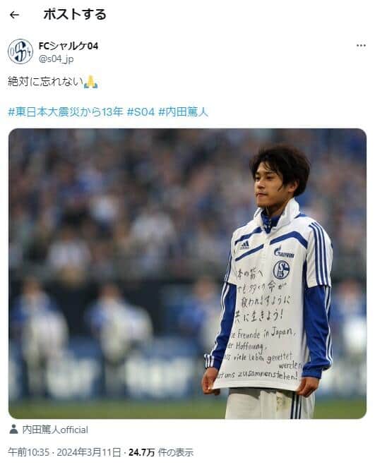Click the 午前10:35 post timestamp
Image resolution: width=375 pixels, height=467 pixels.
(x=28, y=452)
